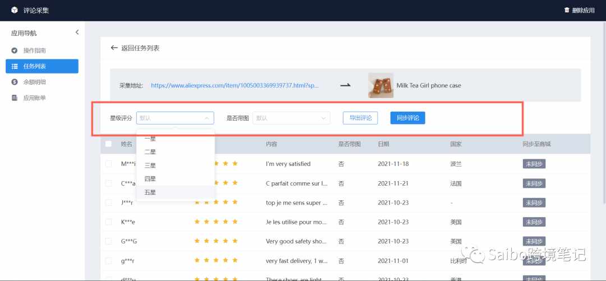Collapse the 星级评分 dropdown box
Viewport: 606px width, 281px height.
[175, 118]
